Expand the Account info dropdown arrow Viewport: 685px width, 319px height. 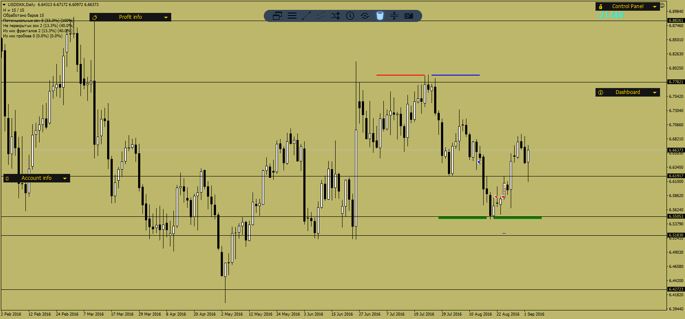65,178
